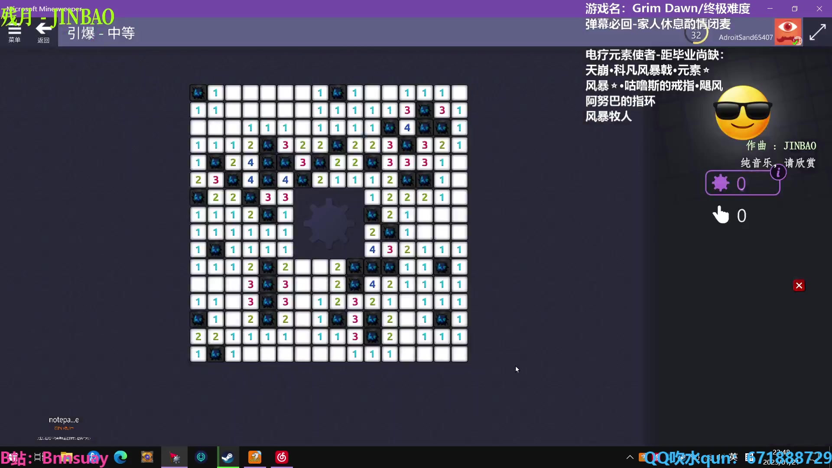Open the orange Douyu app in taskbar
The width and height of the screenshot is (832, 468).
[255, 457]
